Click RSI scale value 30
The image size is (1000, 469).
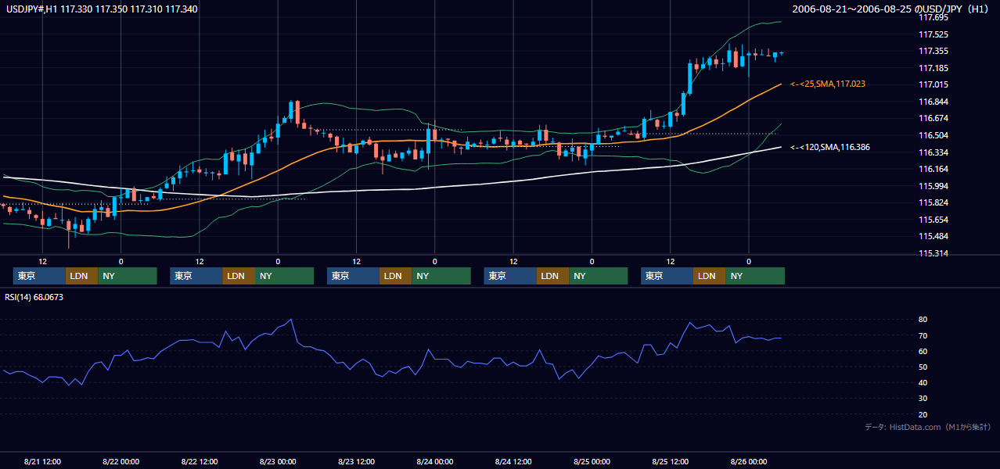(923, 399)
